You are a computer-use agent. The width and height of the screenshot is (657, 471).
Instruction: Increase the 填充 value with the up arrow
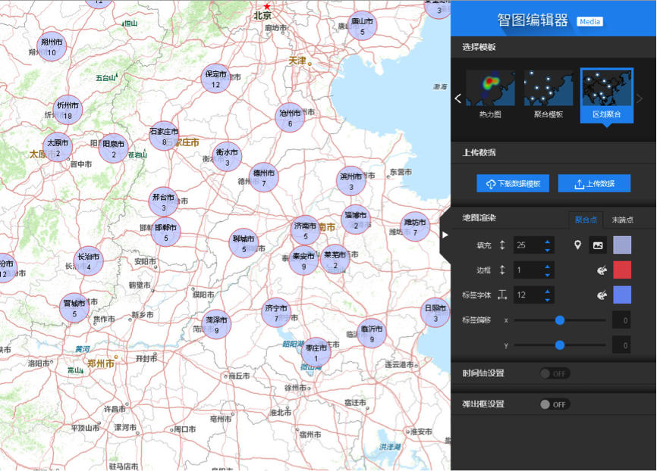coord(547,242)
